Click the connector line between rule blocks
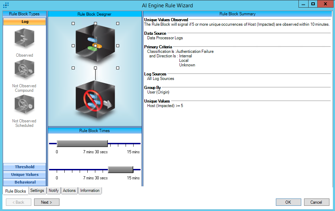 (95, 74)
